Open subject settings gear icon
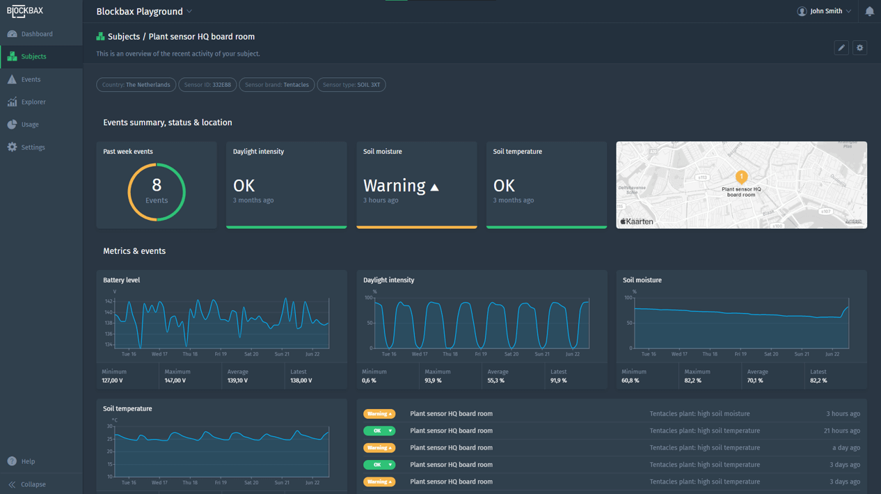 point(859,48)
